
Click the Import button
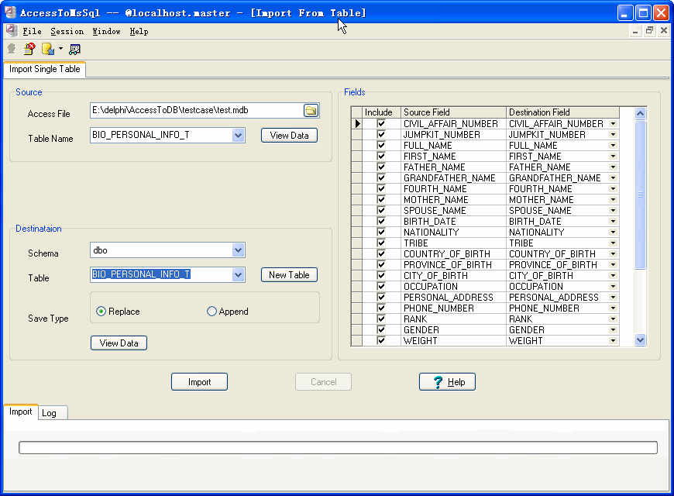[199, 381]
